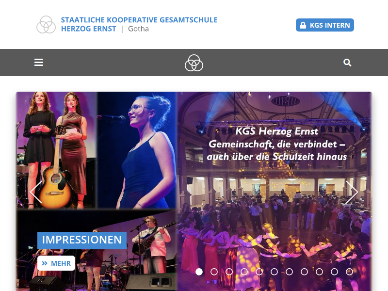This screenshot has width=388, height=291.
Task: Select the third slider dot
Action: (229, 272)
